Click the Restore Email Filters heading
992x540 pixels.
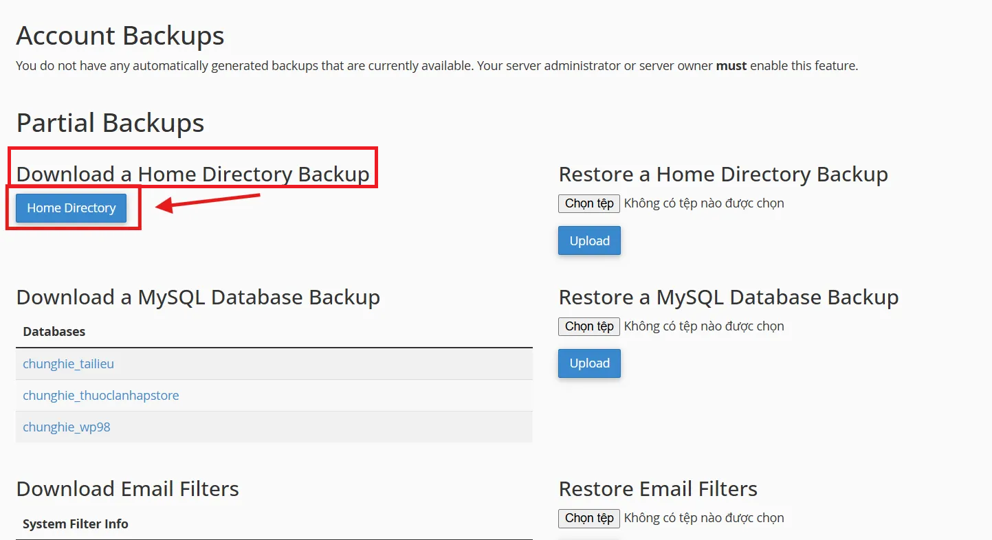(658, 488)
